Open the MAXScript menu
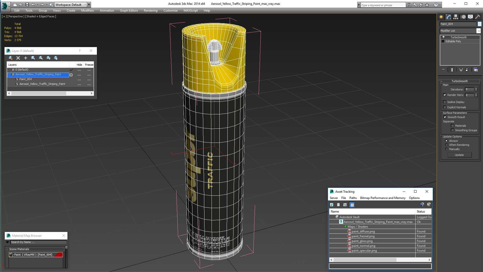The image size is (483, 272). point(190,11)
